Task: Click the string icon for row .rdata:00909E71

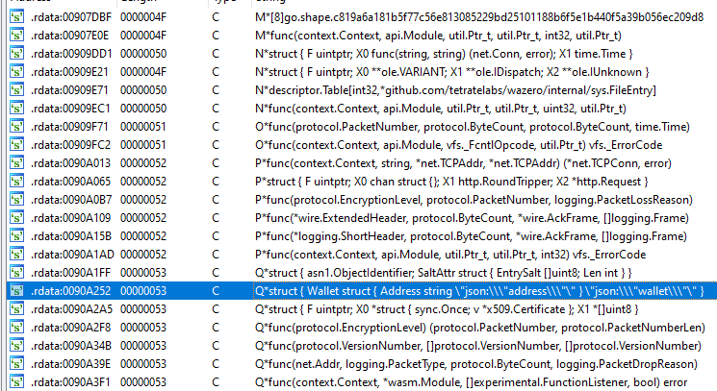Action: [x=17, y=90]
